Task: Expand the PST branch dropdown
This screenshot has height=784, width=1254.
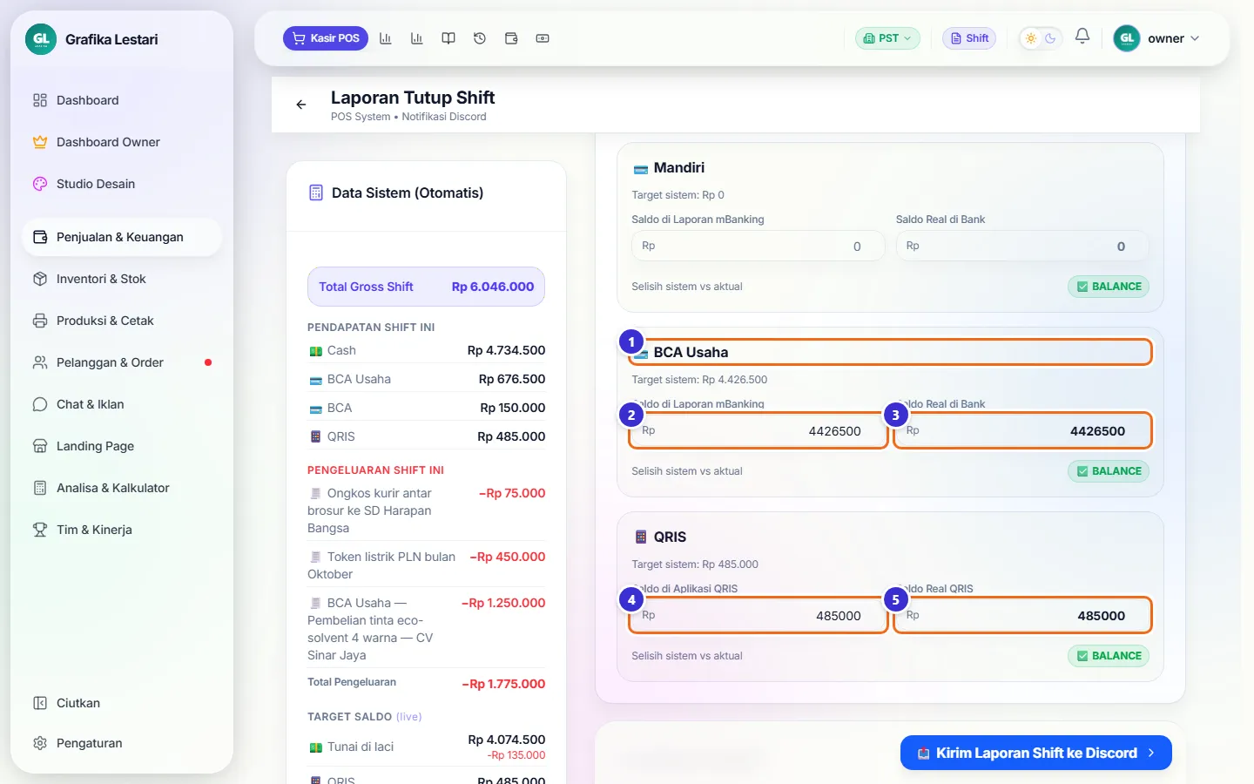Action: 887,38
